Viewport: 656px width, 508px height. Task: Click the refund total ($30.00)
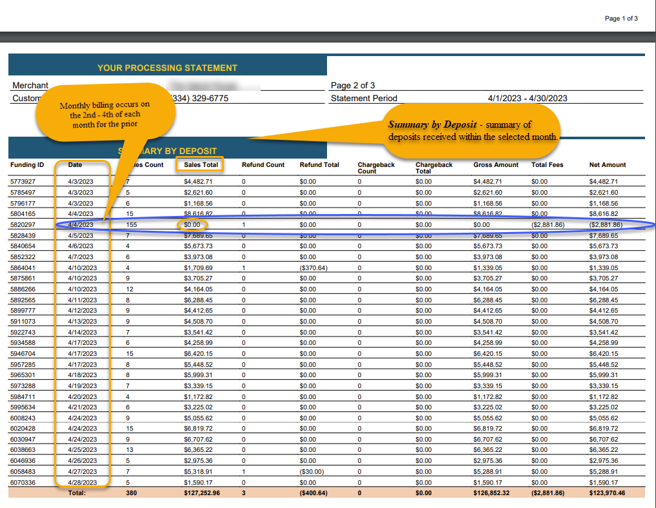pos(312,471)
